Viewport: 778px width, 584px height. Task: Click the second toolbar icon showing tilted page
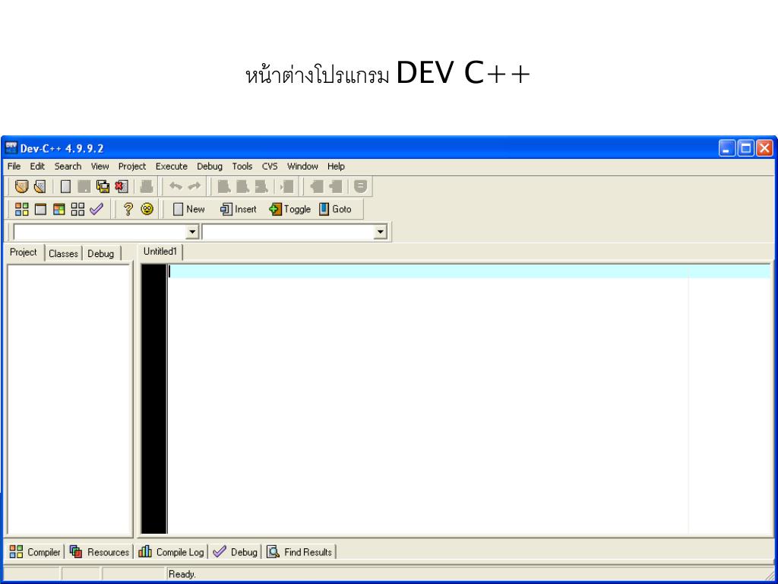40,187
